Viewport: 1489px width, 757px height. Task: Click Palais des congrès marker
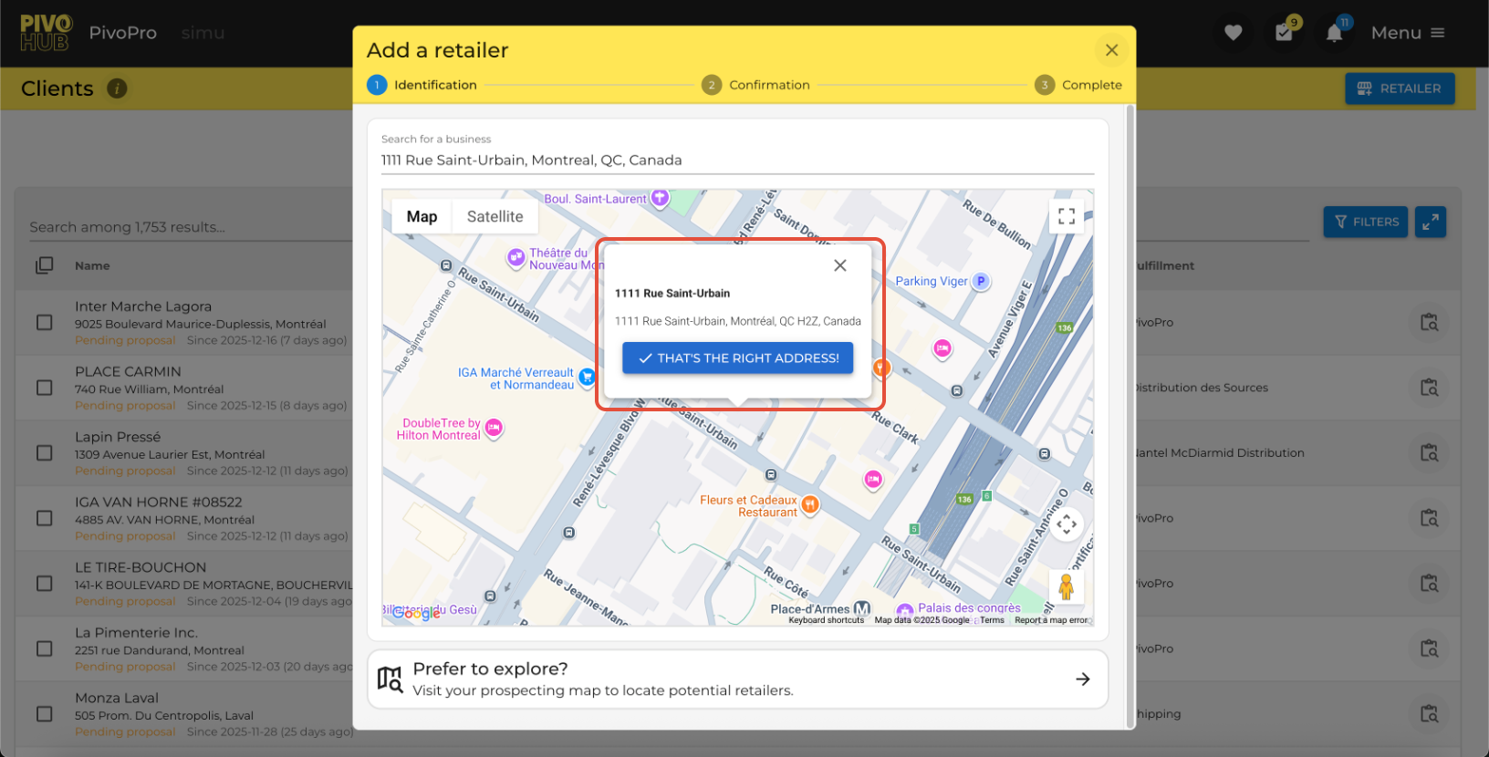tap(904, 611)
